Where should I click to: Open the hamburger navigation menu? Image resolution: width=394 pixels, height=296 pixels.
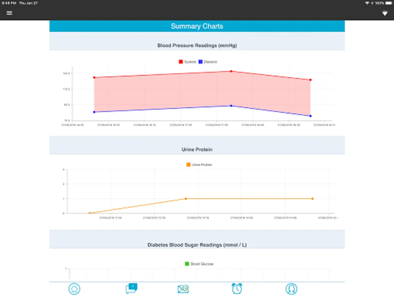tap(10, 13)
